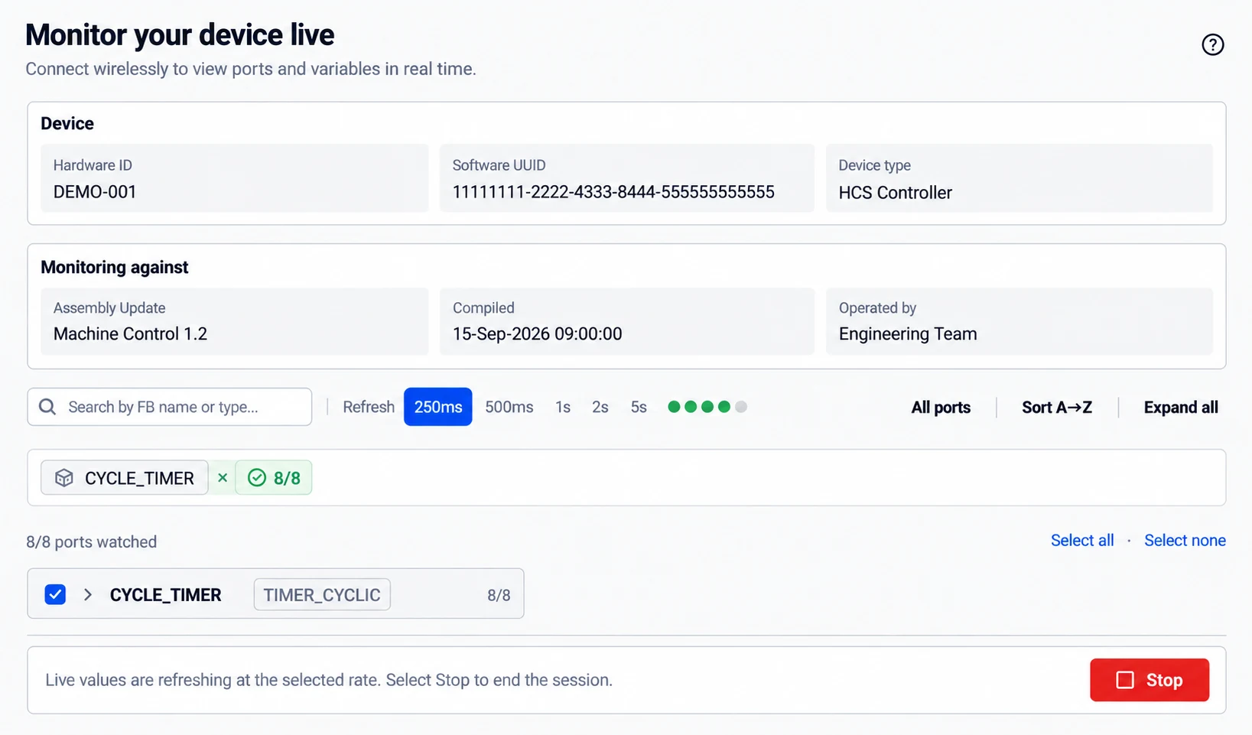Open the help question mark icon
Viewport: 1252px width, 735px height.
click(x=1212, y=45)
